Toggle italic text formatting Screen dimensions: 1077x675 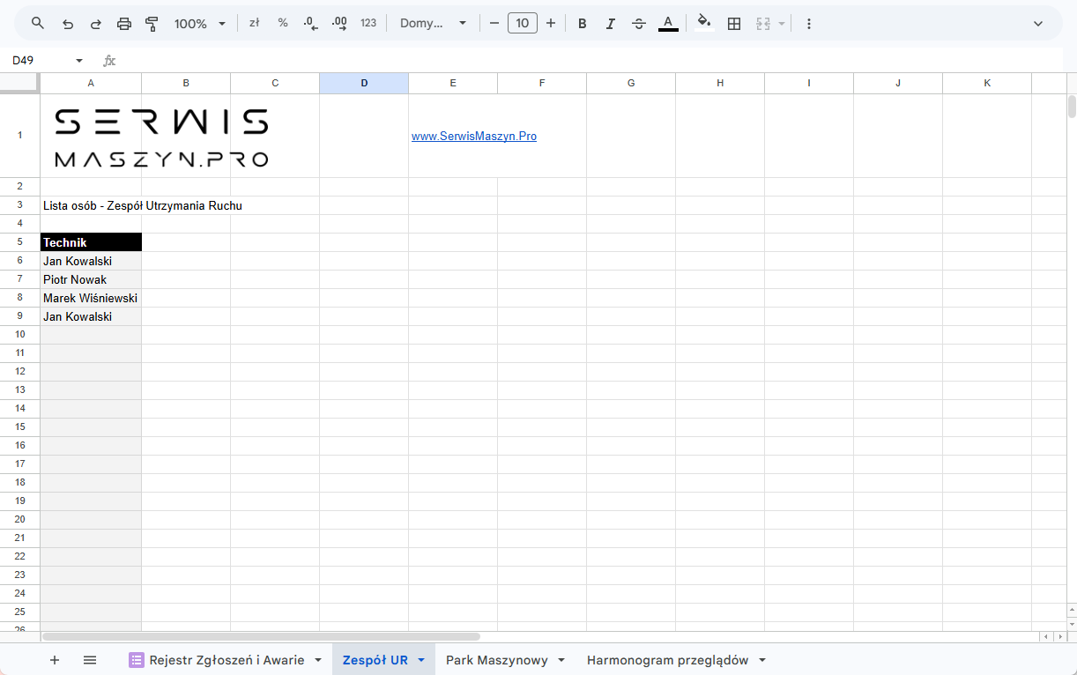[610, 23]
